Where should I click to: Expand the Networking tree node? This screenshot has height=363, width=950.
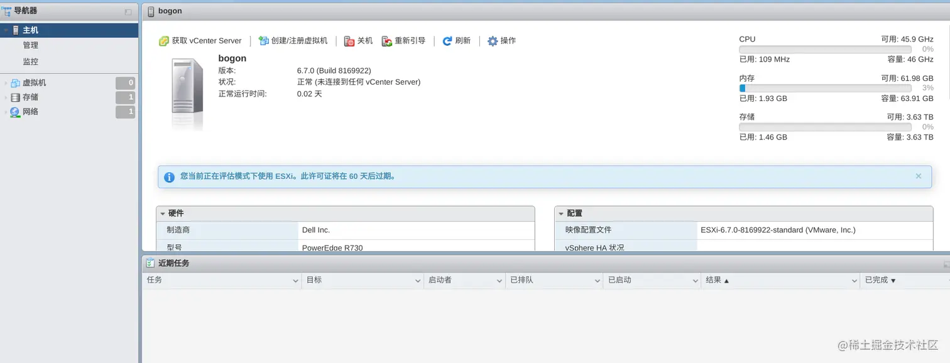point(6,112)
